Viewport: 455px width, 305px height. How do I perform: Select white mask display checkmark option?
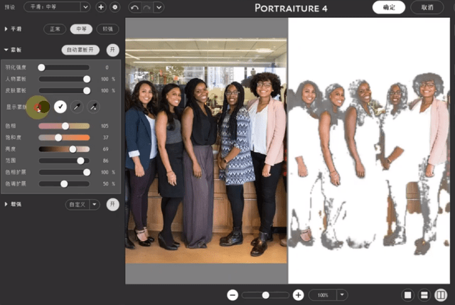(x=60, y=107)
